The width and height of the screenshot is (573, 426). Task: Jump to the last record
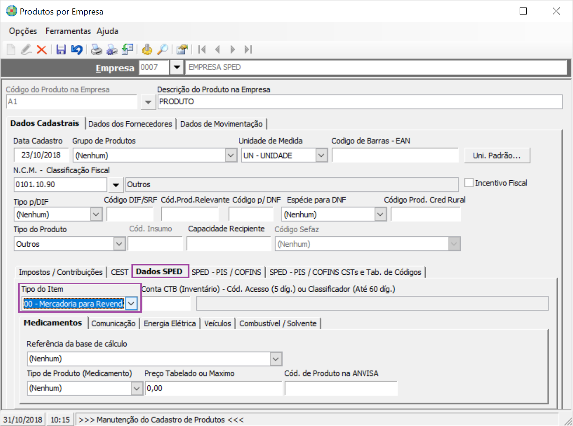pyautogui.click(x=248, y=50)
